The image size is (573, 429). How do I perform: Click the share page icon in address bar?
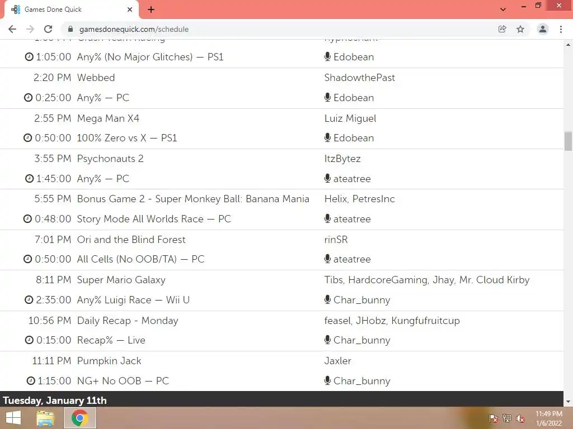(502, 29)
